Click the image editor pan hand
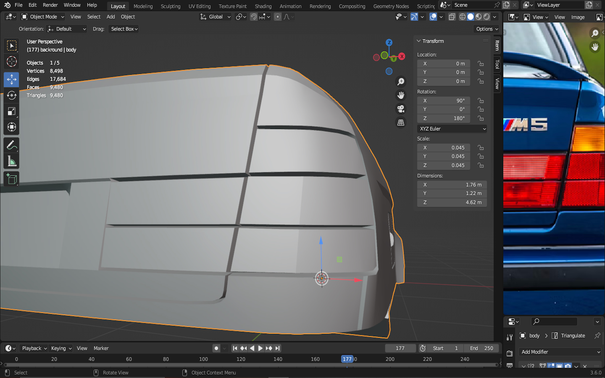 pos(595,47)
